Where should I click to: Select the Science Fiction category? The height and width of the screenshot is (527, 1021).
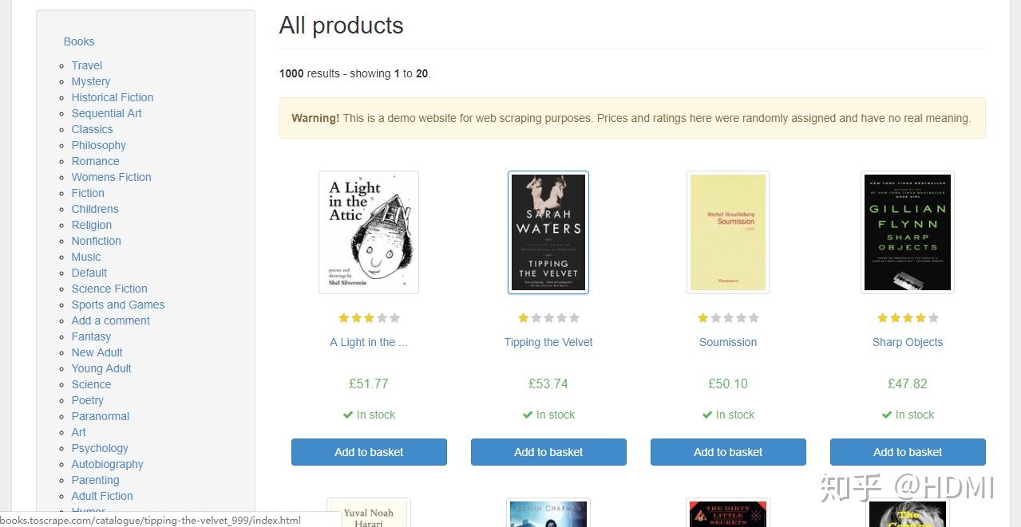(x=109, y=289)
